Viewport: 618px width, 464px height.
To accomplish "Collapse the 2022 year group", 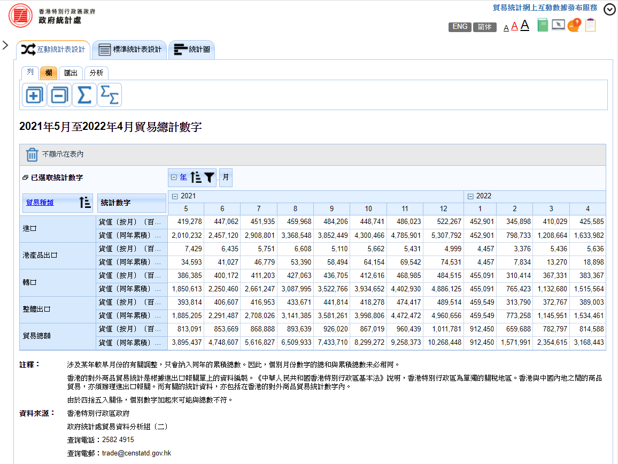I will click(470, 196).
